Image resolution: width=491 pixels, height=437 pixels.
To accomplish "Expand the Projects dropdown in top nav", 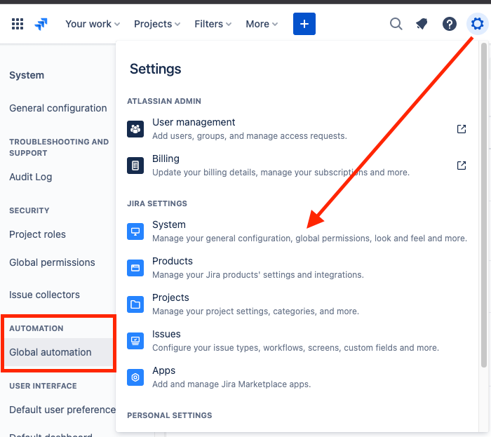I will pyautogui.click(x=157, y=24).
